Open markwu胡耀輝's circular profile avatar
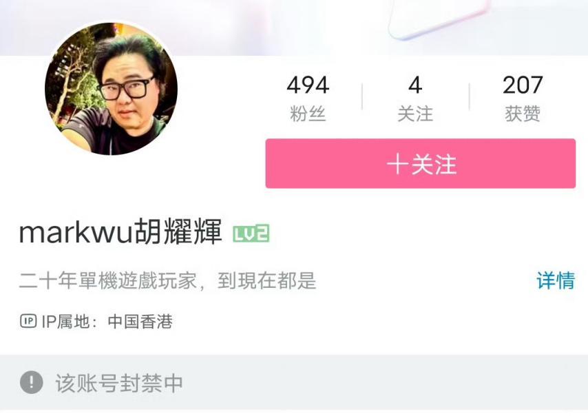The image size is (588, 416). [x=111, y=89]
